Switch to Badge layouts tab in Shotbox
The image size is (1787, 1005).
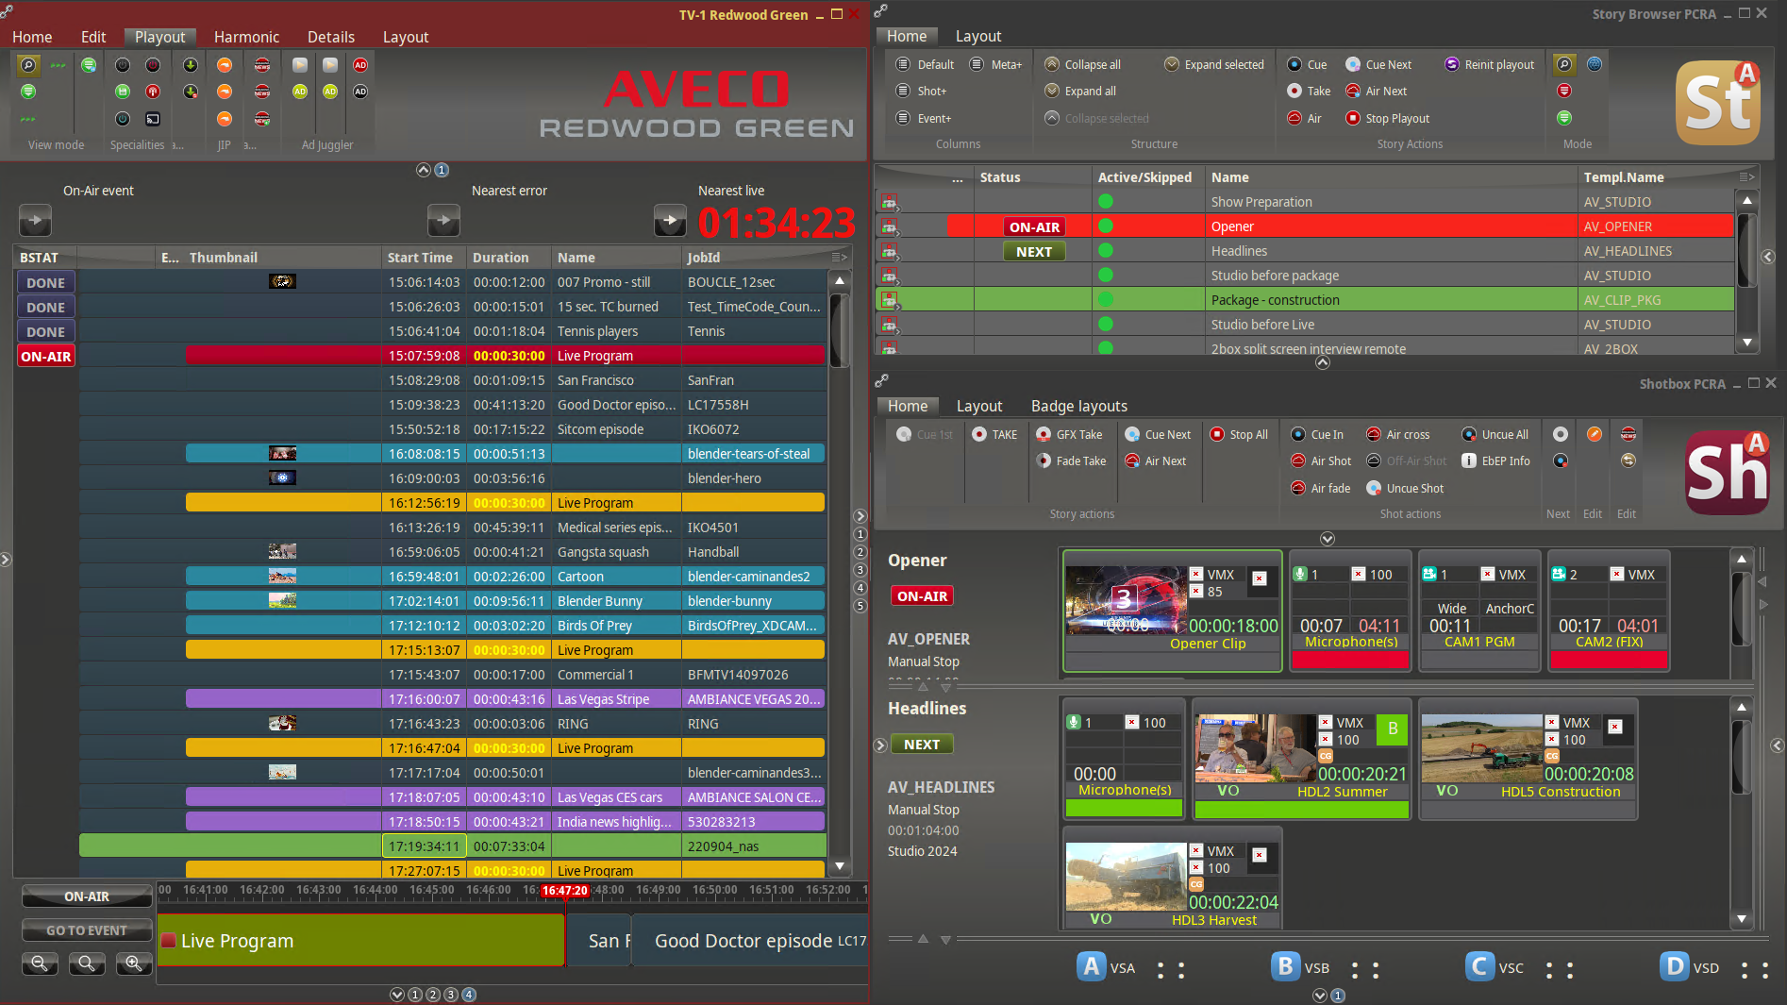[x=1078, y=406]
